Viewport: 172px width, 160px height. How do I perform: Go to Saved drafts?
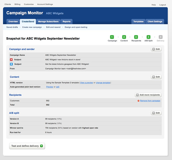coord(12,27)
